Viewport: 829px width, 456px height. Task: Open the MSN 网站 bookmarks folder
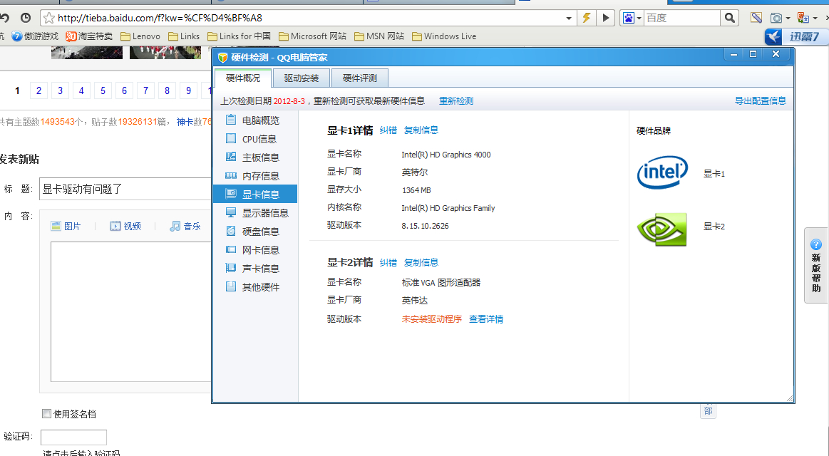(379, 36)
